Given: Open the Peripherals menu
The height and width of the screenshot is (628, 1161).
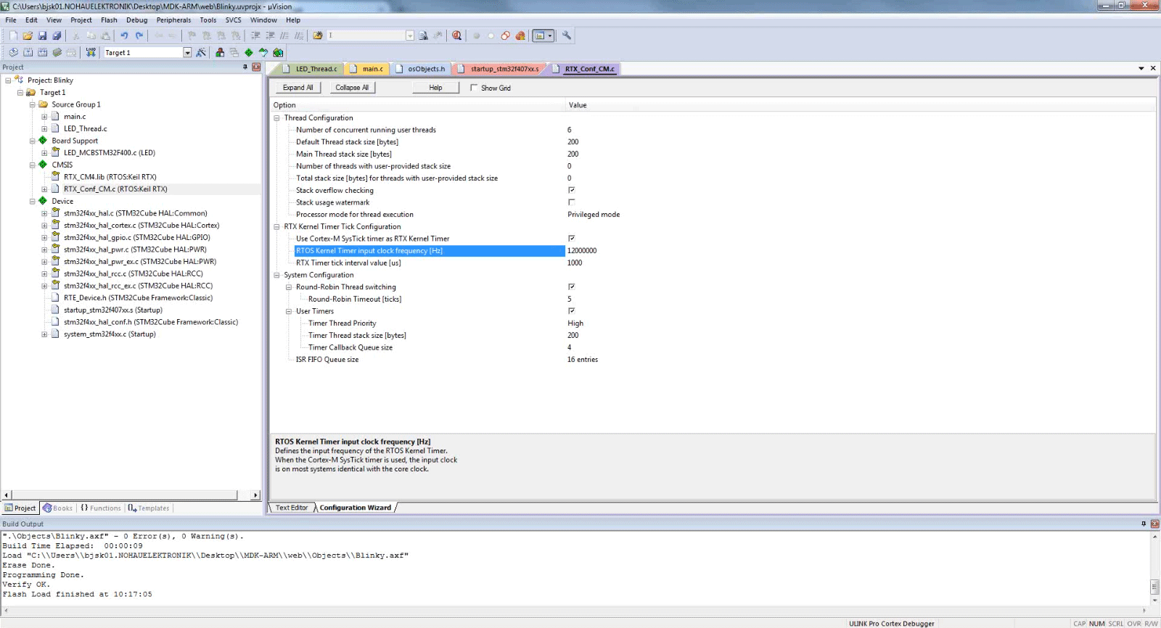Looking at the screenshot, I should click(x=174, y=20).
